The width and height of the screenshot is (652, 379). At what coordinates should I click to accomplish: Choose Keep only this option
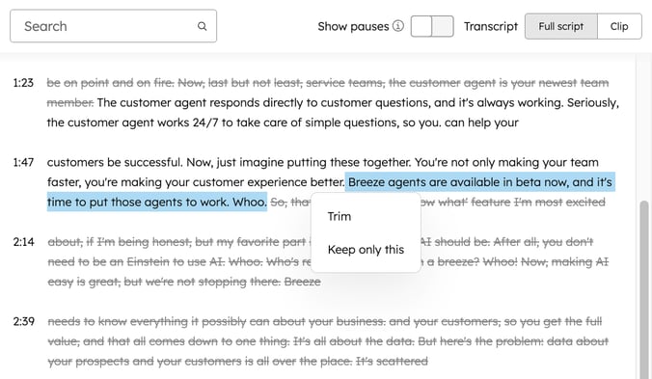point(366,250)
